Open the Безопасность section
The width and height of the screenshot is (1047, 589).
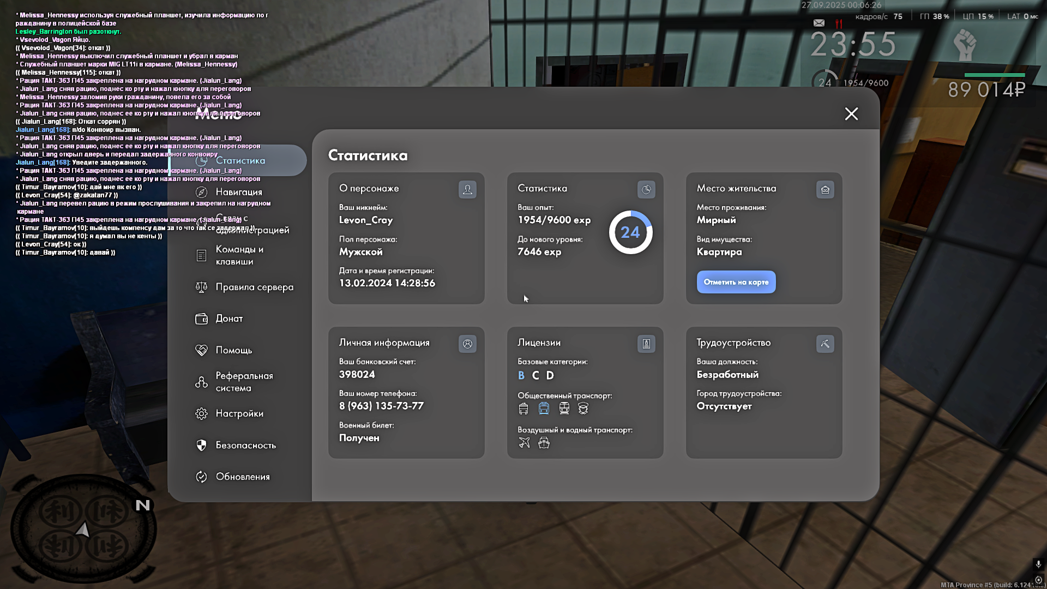tap(245, 445)
